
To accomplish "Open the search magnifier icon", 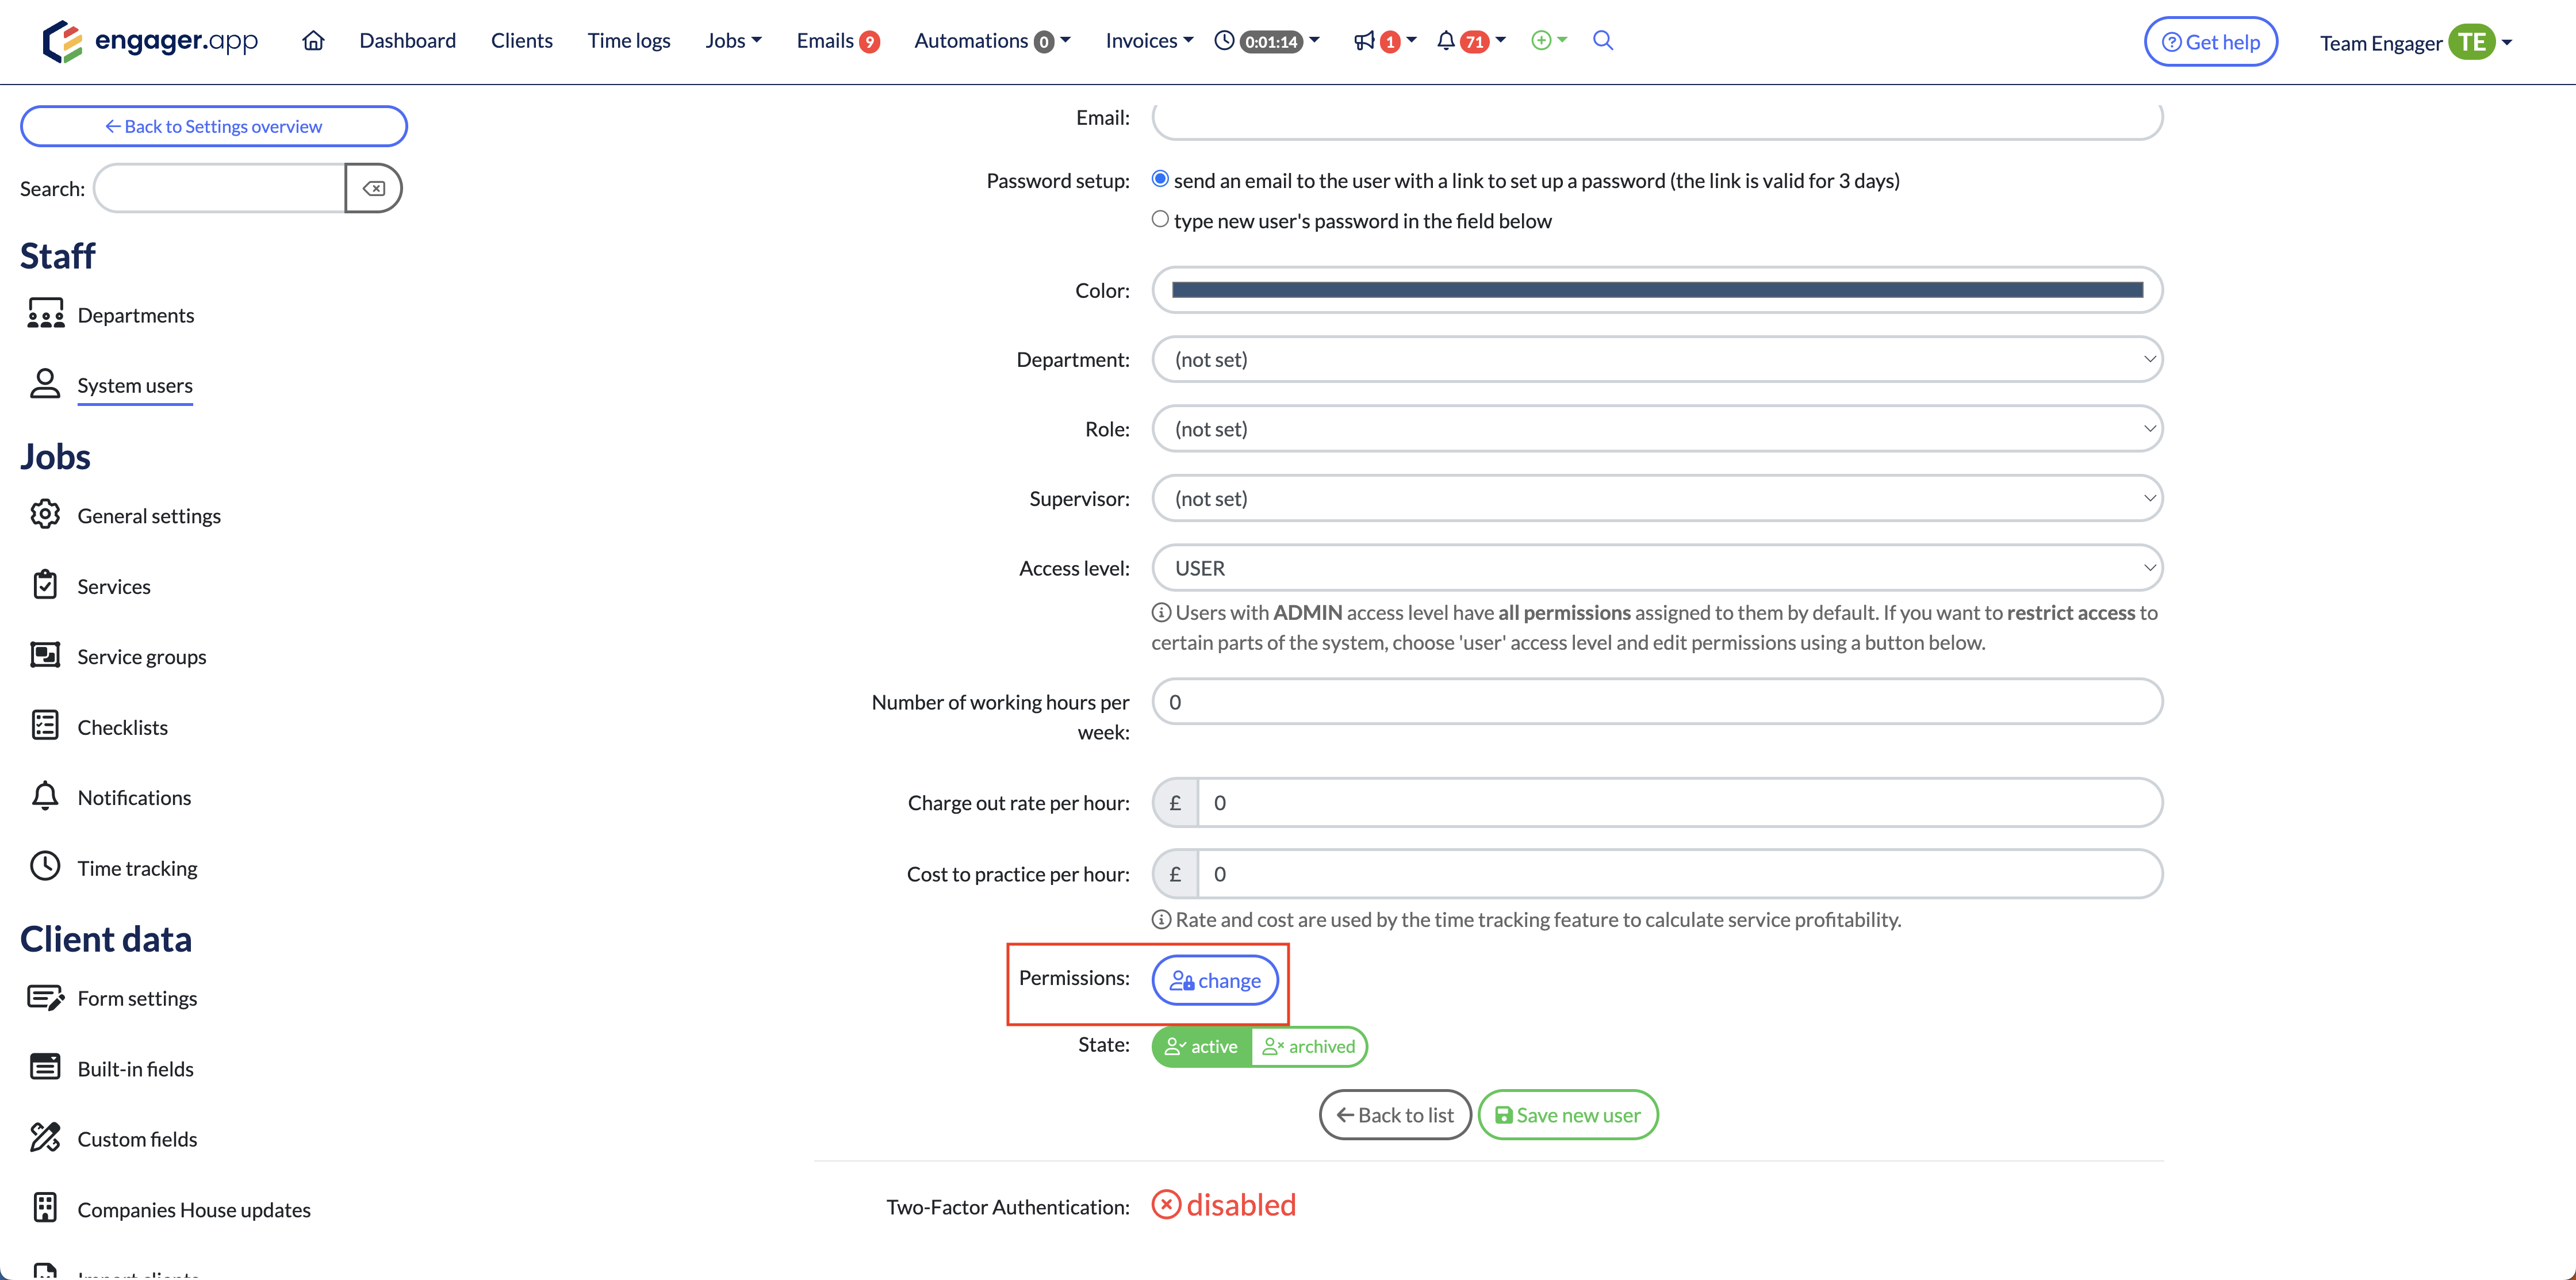I will [1603, 41].
